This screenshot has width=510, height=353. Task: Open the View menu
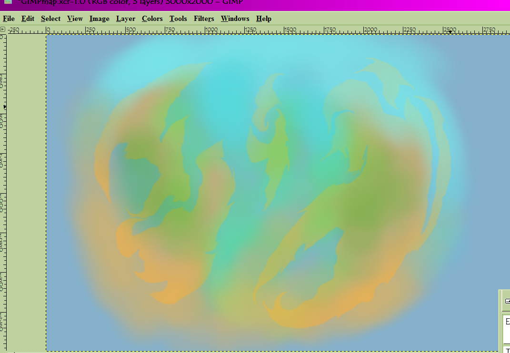[75, 19]
